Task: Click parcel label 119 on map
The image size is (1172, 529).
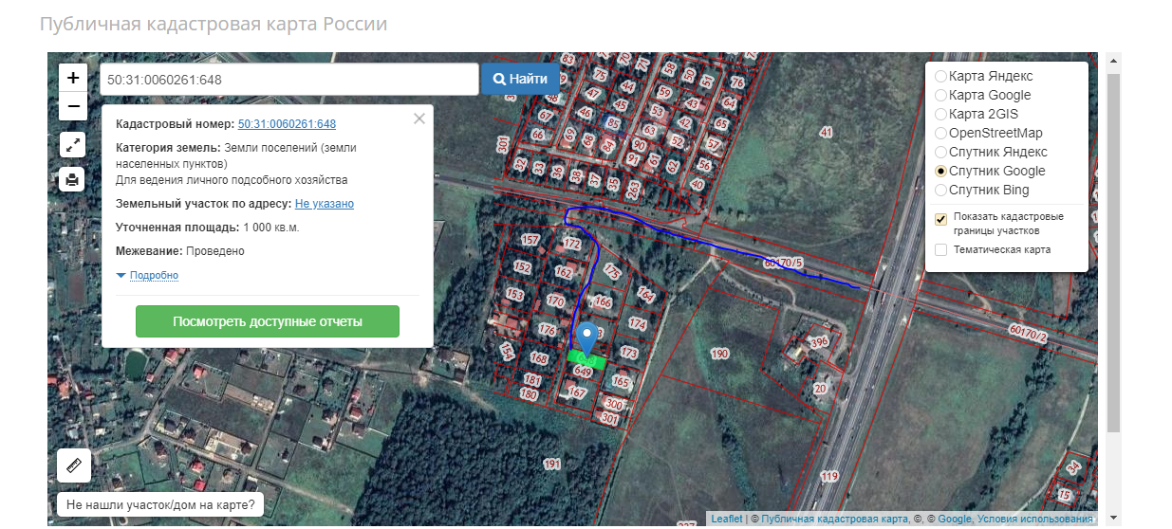Action: coord(829,477)
